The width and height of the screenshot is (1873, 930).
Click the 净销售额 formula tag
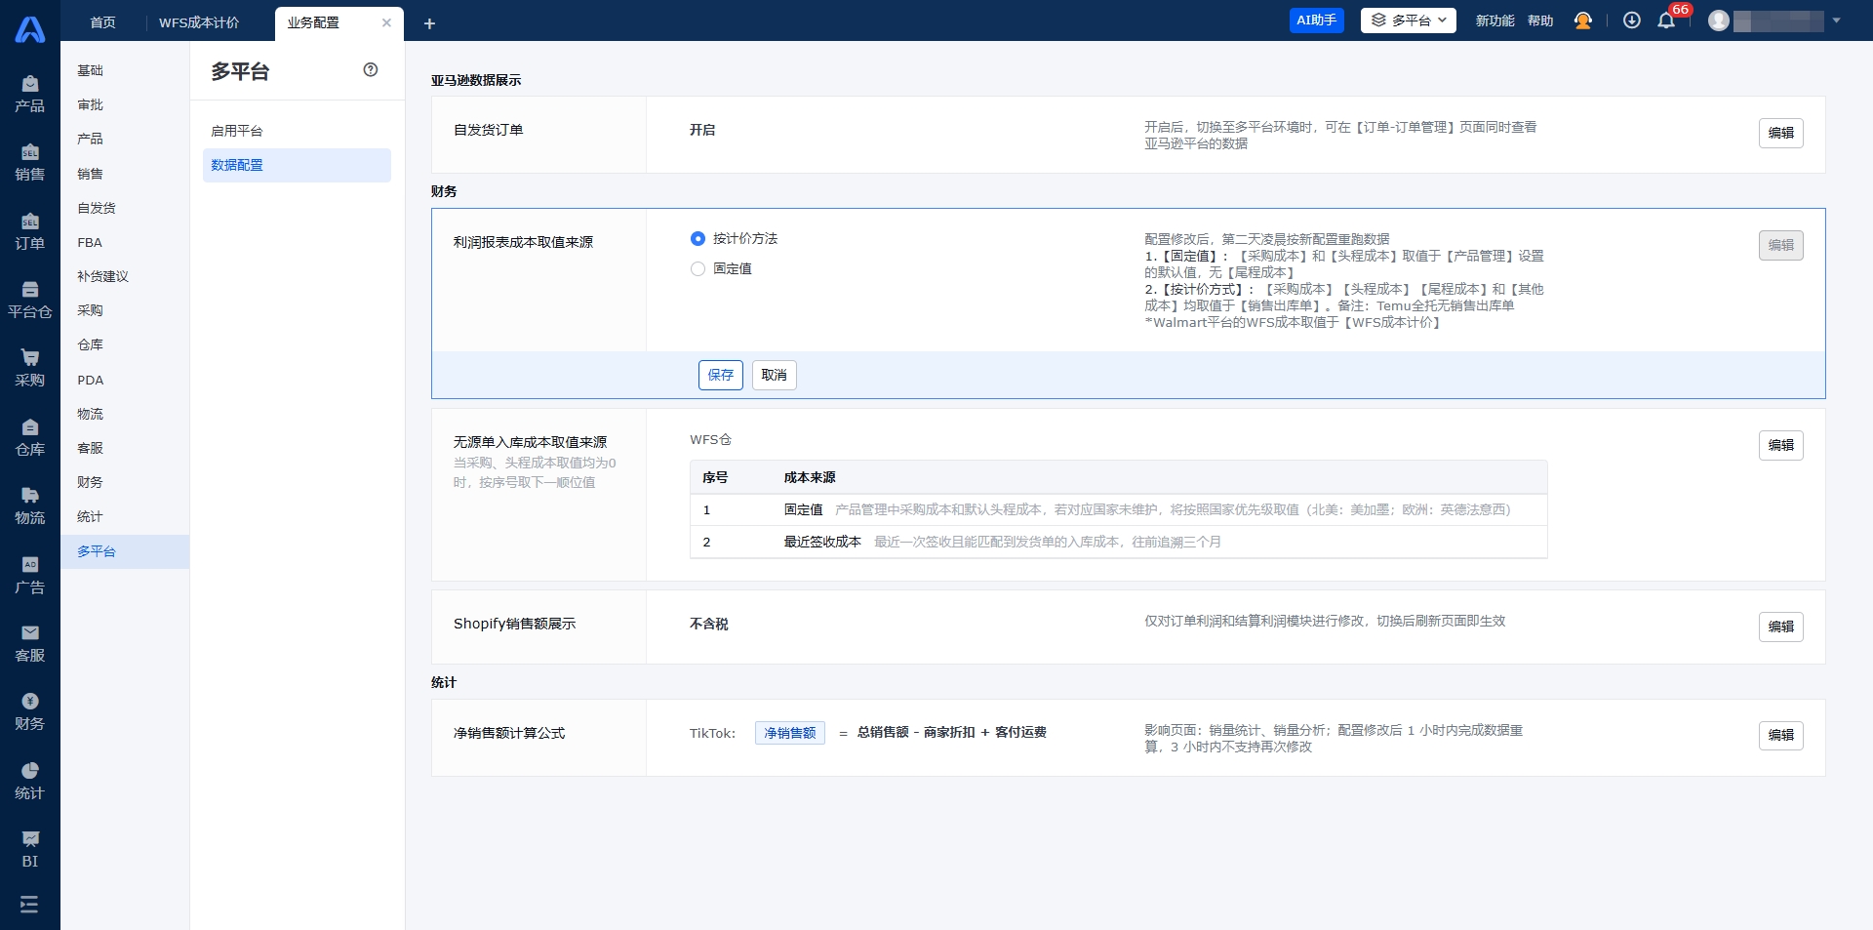pyautogui.click(x=789, y=733)
